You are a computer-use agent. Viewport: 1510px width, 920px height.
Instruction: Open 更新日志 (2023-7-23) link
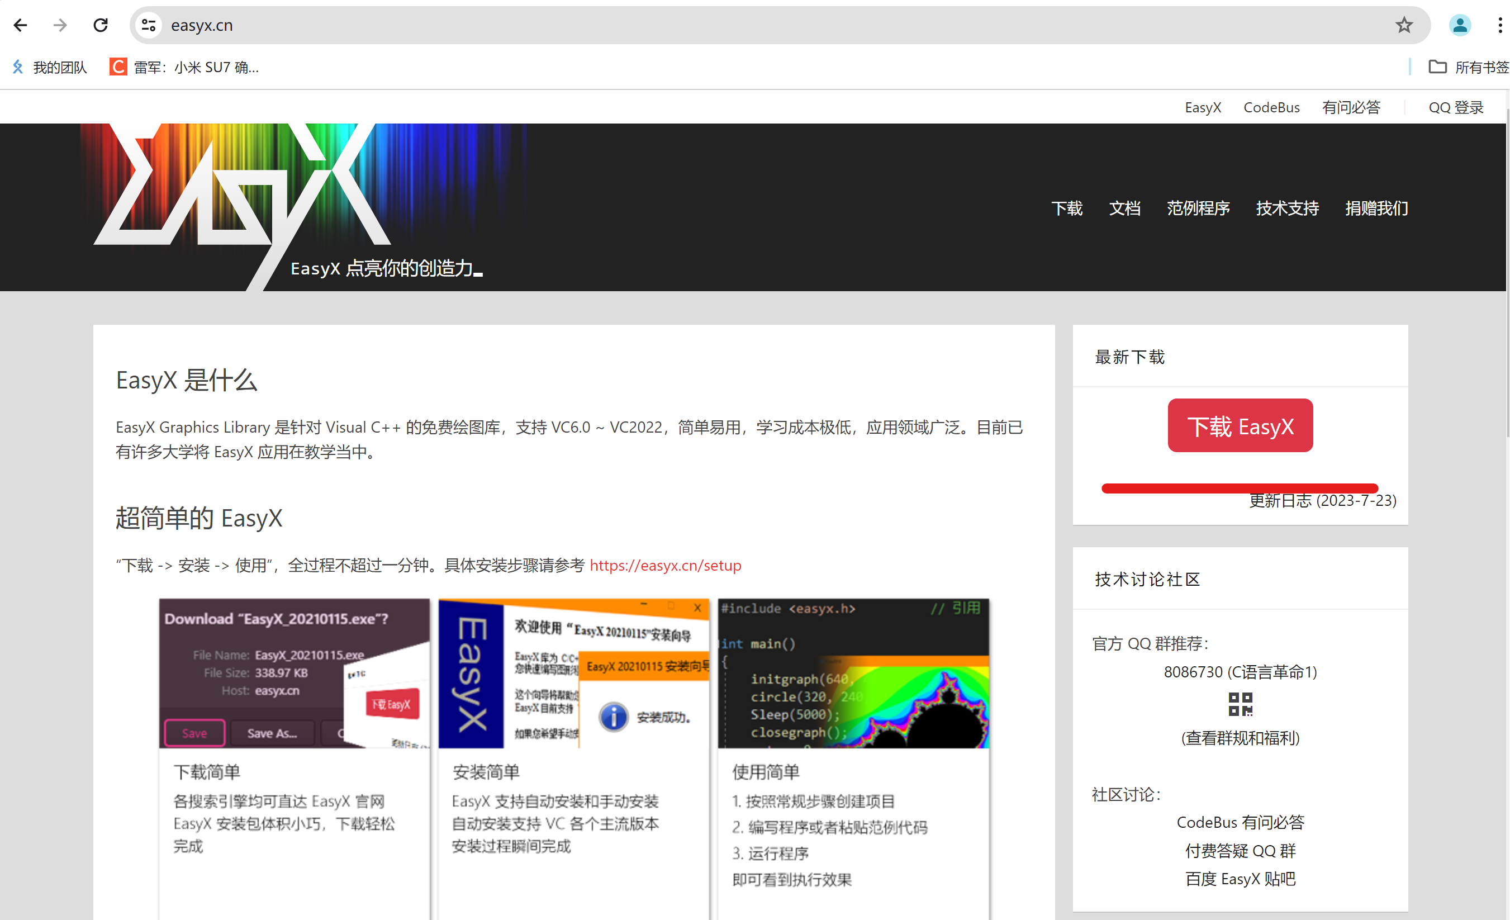1323,501
